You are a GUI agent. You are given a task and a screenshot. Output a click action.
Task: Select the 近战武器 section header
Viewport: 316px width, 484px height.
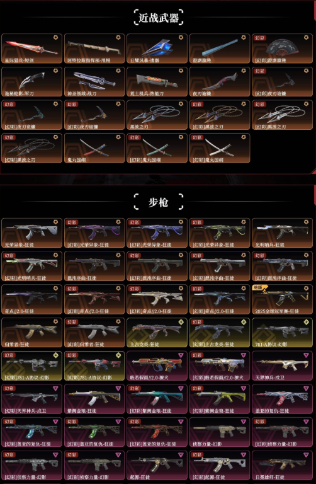tap(159, 18)
